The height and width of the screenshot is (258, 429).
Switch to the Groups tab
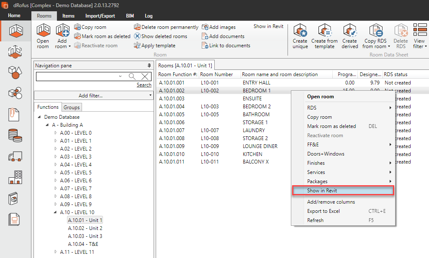[72, 107]
